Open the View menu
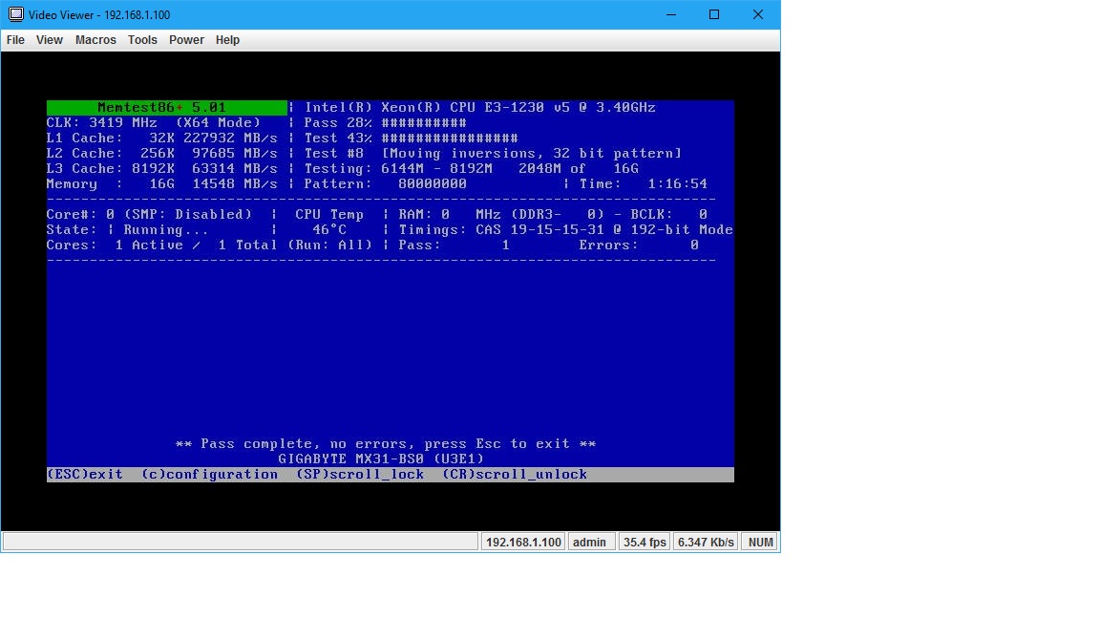This screenshot has height=619, width=1100. (49, 40)
